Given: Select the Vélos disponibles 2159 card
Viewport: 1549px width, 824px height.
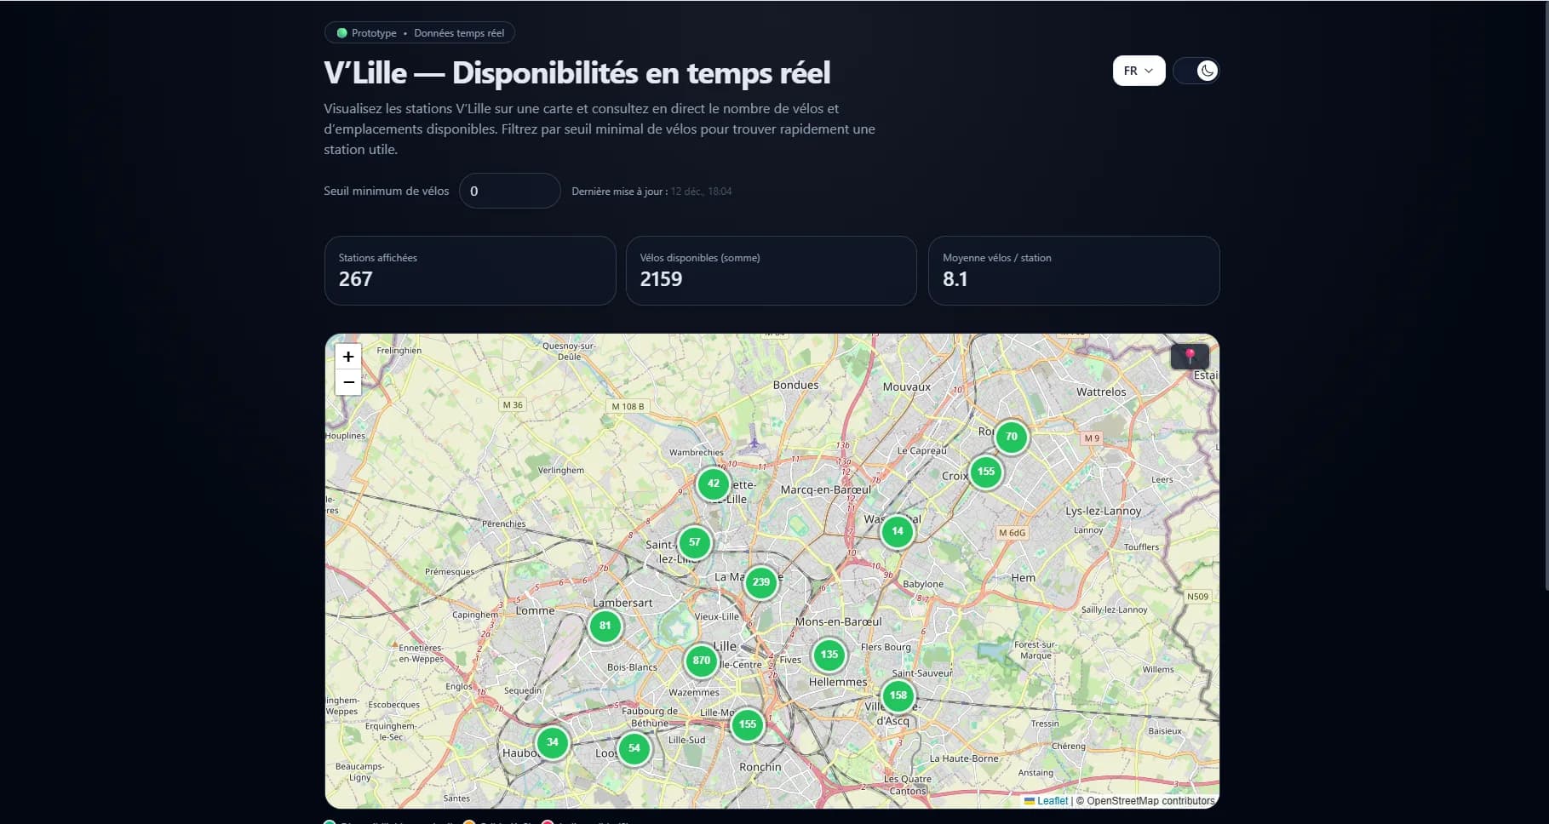Looking at the screenshot, I should (x=772, y=271).
